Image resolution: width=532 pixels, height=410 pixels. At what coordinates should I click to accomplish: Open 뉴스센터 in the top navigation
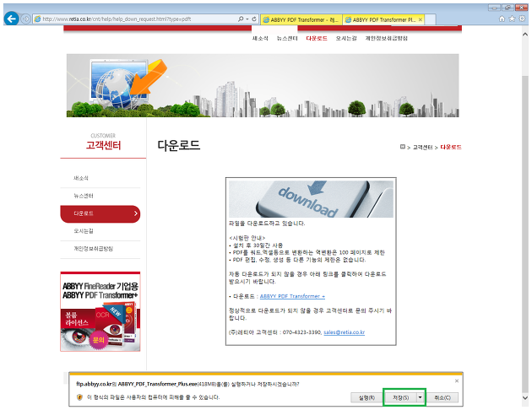[287, 38]
